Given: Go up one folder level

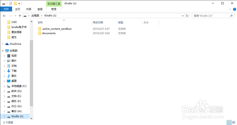Looking at the screenshot, I should (x=20, y=16).
